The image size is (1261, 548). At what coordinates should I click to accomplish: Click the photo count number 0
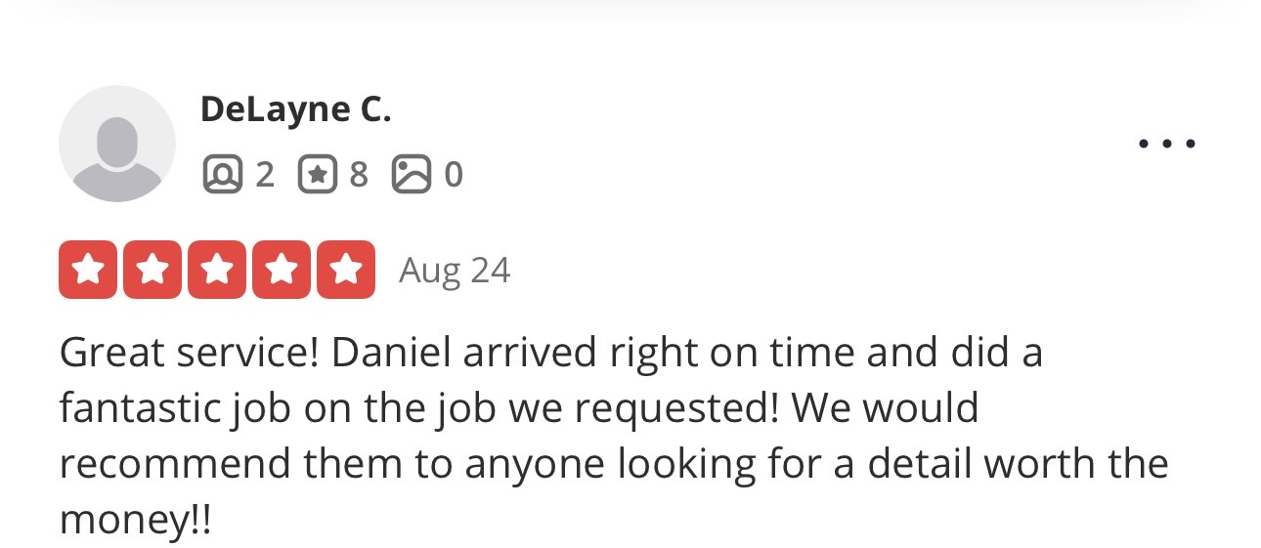pos(454,175)
